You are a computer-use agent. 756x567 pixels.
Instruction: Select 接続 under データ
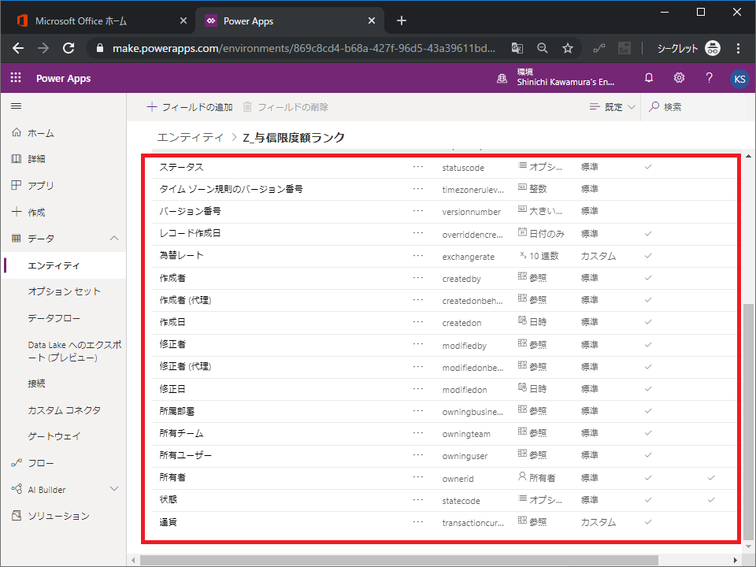37,384
